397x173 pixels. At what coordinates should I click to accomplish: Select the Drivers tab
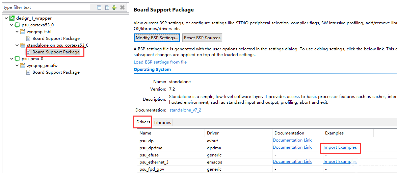143,122
